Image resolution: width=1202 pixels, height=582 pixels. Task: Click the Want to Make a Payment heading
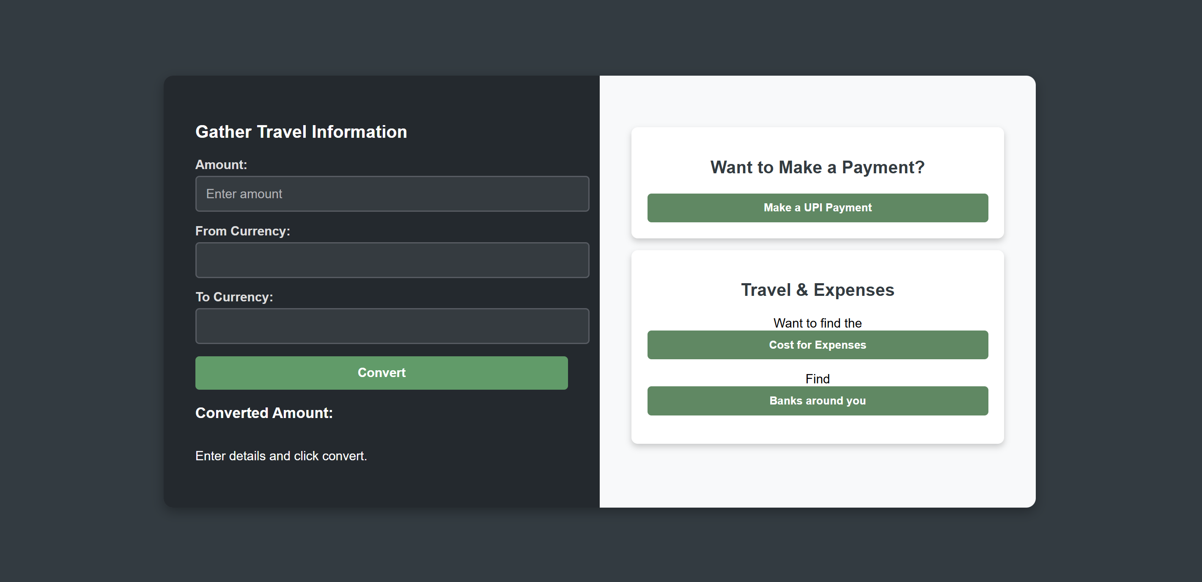coord(817,167)
